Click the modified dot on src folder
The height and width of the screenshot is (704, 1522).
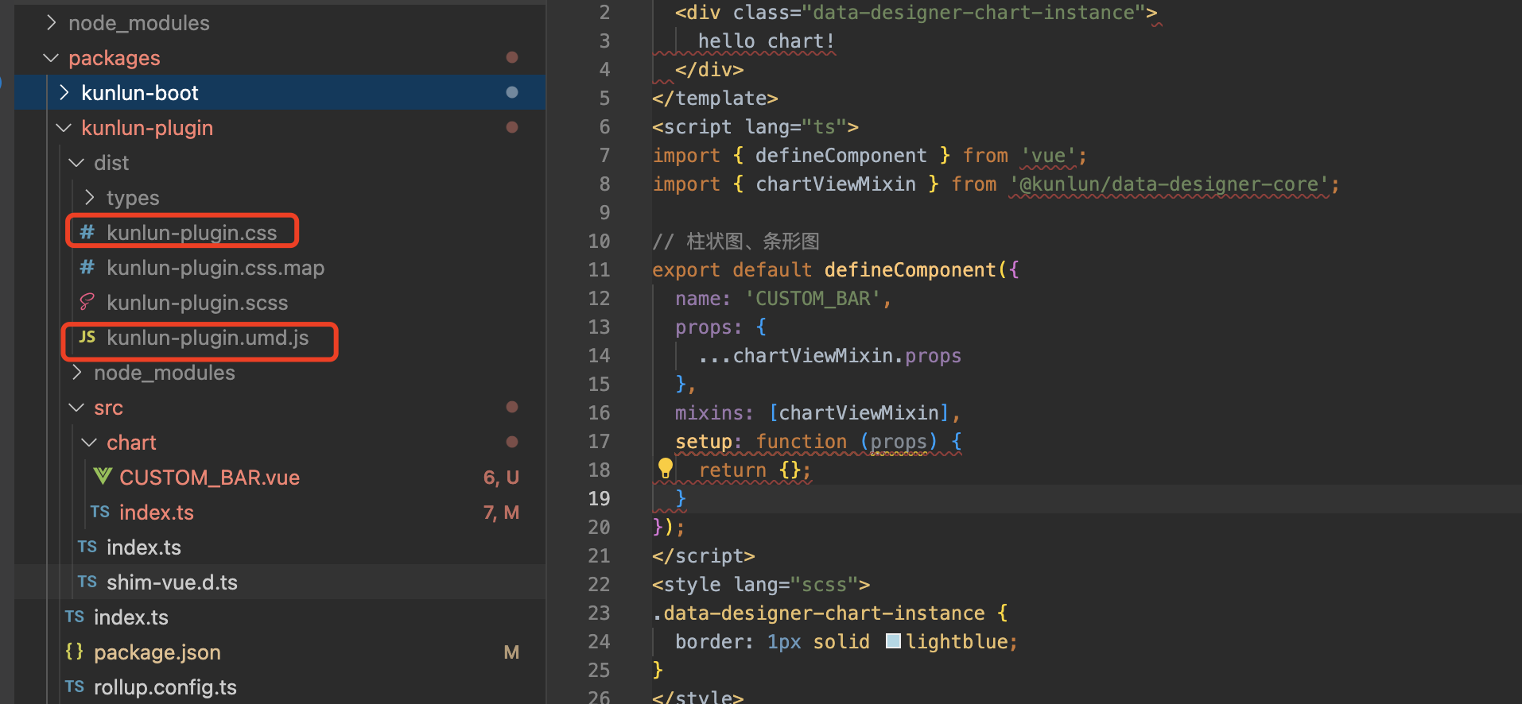click(512, 407)
